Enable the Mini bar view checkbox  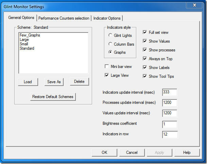click(x=107, y=67)
